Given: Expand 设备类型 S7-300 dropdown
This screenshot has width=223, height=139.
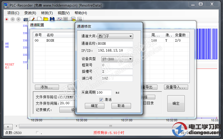Looking at the screenshot, I should point(117,59).
